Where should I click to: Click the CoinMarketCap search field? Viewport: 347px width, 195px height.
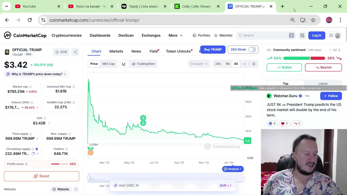pyautogui.click(x=266, y=35)
